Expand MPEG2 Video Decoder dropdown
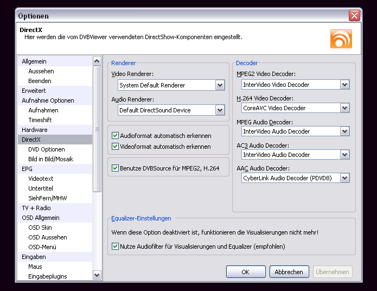 pos(344,85)
